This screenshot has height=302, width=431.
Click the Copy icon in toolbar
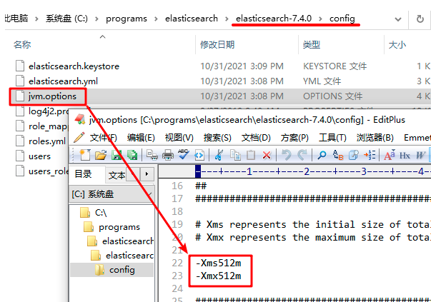235,156
